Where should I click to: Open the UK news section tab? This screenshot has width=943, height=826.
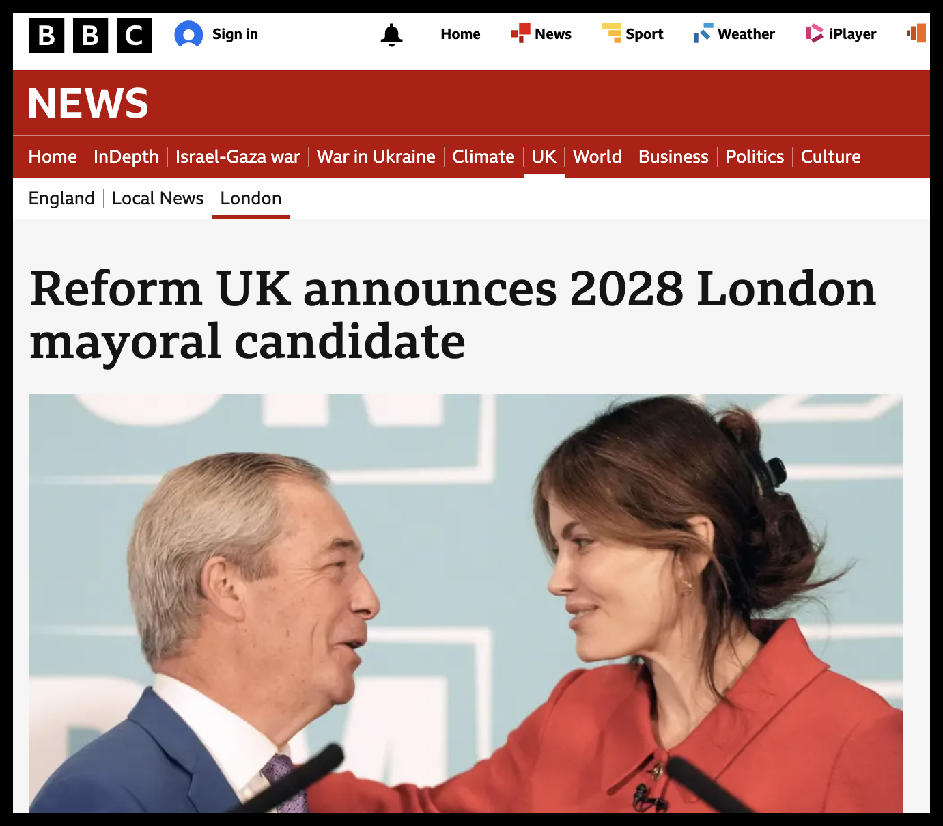(544, 156)
